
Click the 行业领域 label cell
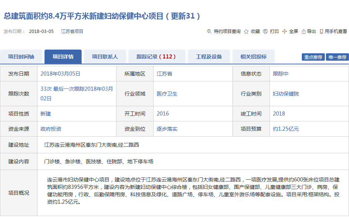click(x=135, y=94)
